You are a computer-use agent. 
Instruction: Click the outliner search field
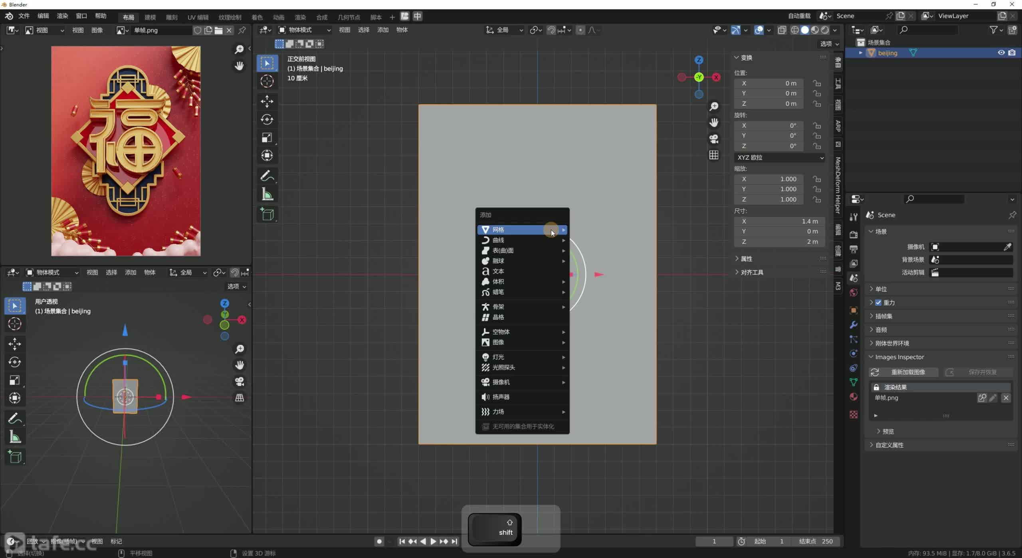927,30
